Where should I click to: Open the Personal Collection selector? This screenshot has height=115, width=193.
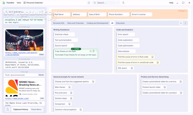(x=33, y=3)
